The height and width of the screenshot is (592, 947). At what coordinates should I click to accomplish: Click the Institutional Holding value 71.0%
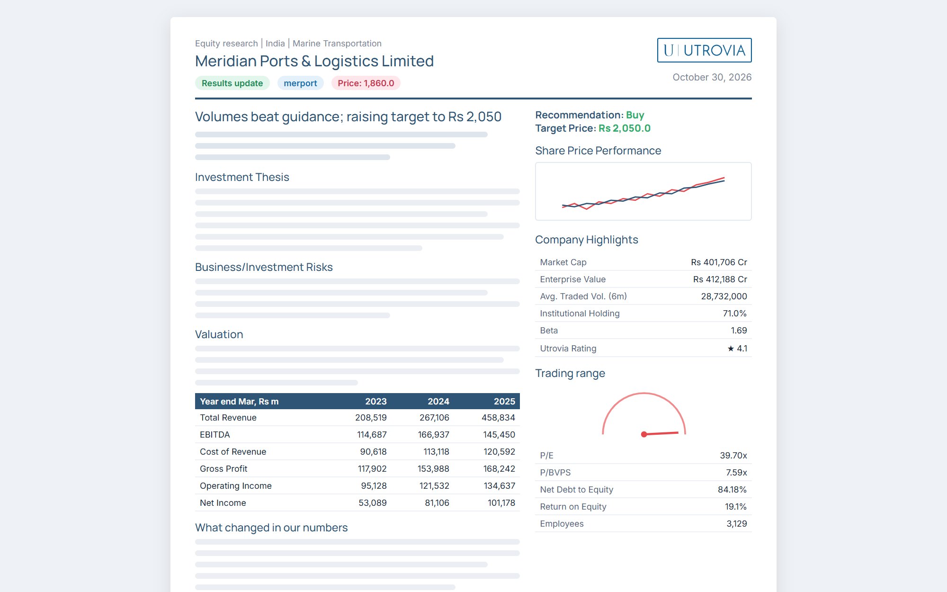734,313
